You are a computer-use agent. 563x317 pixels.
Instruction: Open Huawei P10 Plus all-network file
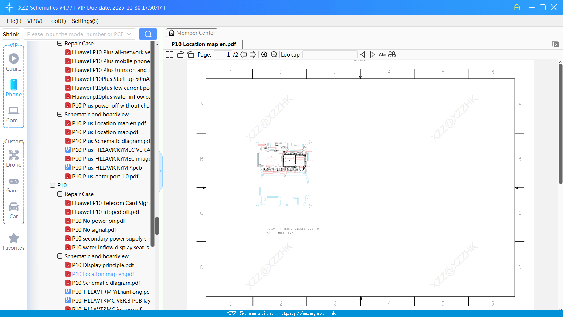click(108, 52)
